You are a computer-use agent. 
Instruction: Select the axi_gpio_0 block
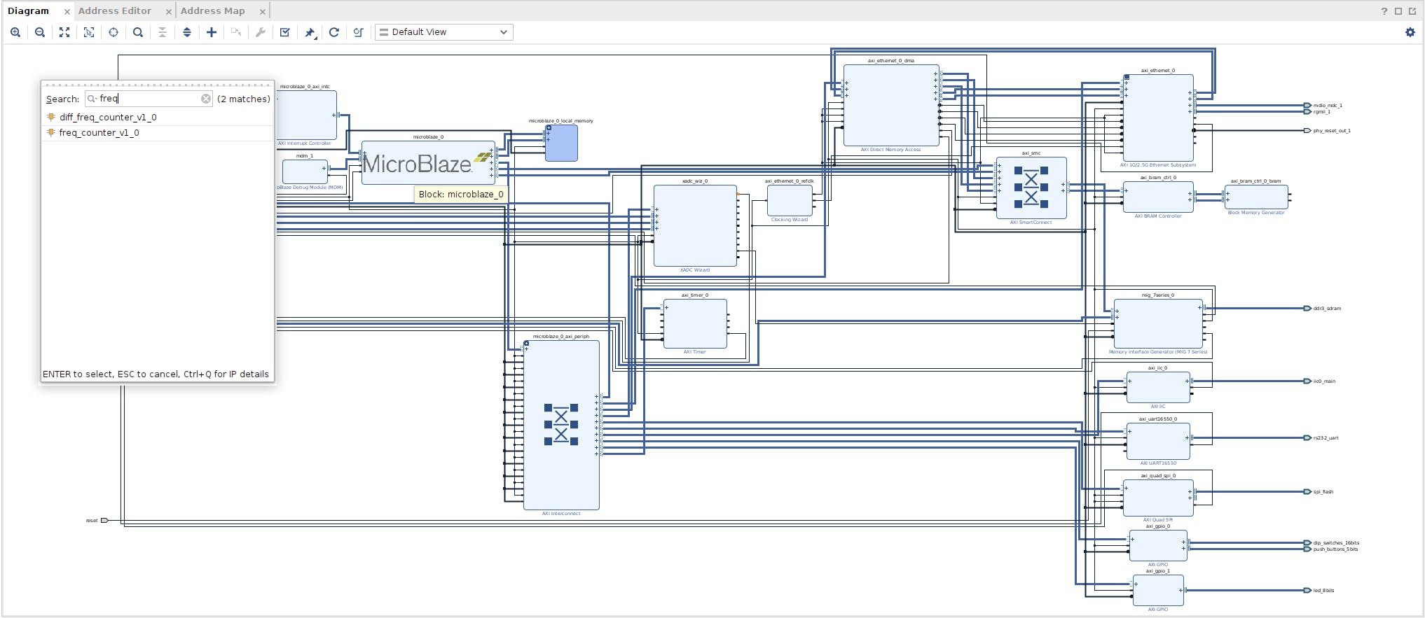[1158, 545]
